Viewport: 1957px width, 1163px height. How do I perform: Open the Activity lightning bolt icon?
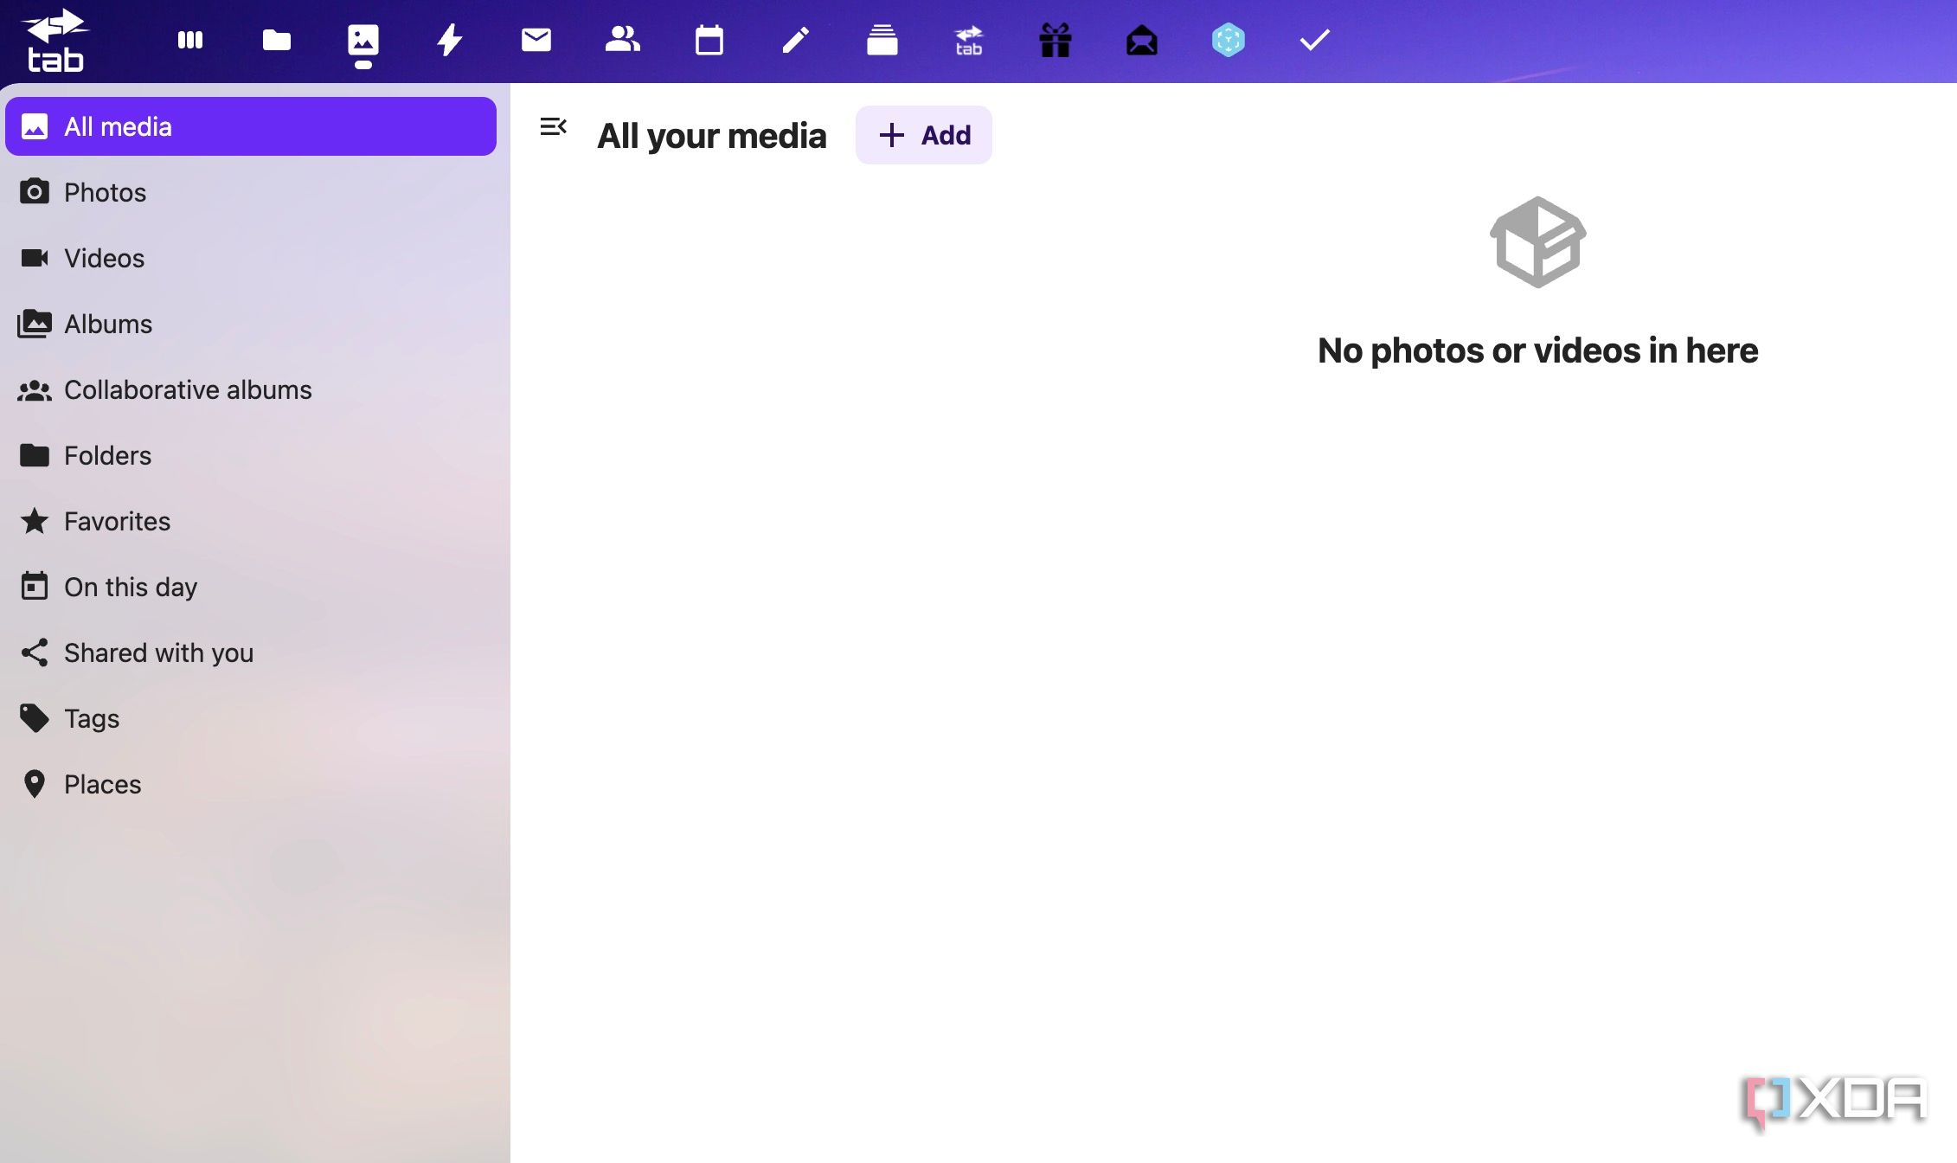coord(450,39)
